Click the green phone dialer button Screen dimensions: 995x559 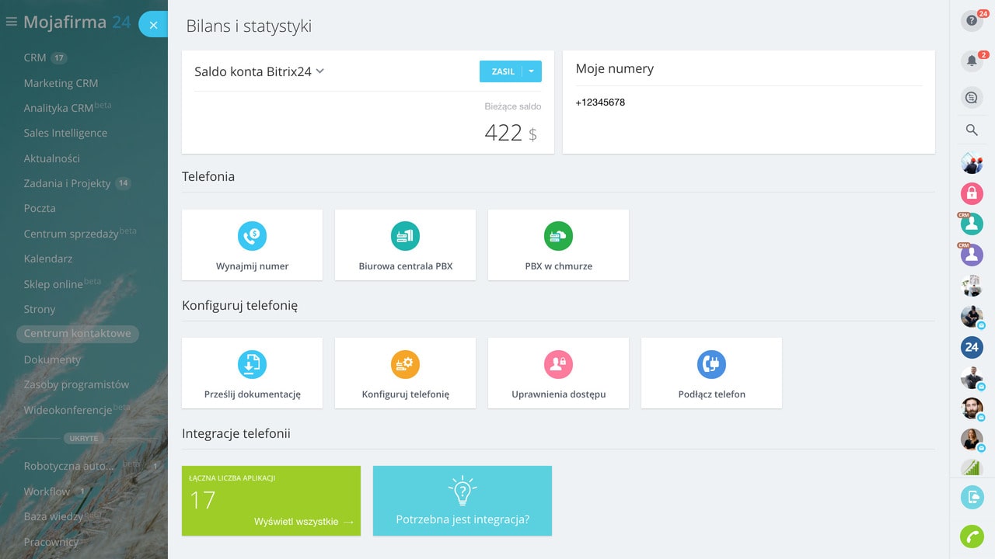(972, 536)
